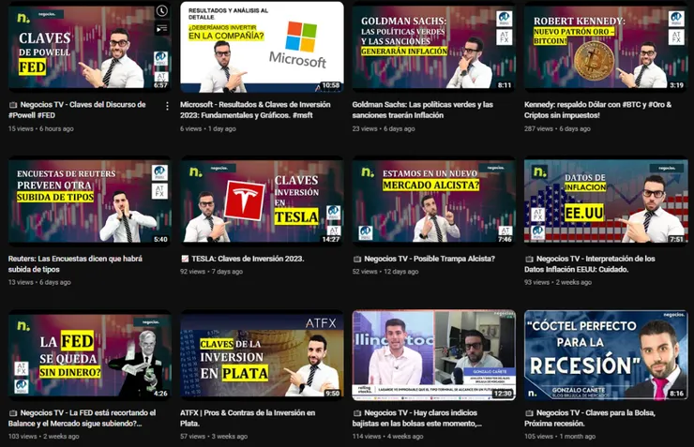Click title 'Negocios TV - Interpretación de los Datos Inflación EEUU'

590,264
